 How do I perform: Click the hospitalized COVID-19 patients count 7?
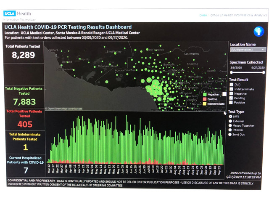point(26,170)
